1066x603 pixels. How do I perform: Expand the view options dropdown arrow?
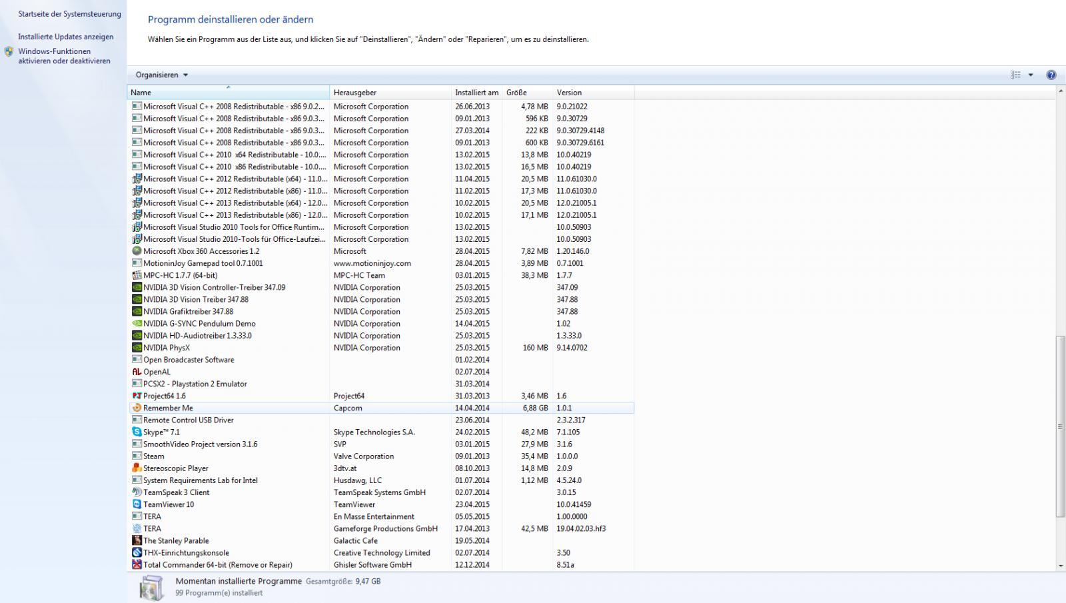click(1031, 75)
